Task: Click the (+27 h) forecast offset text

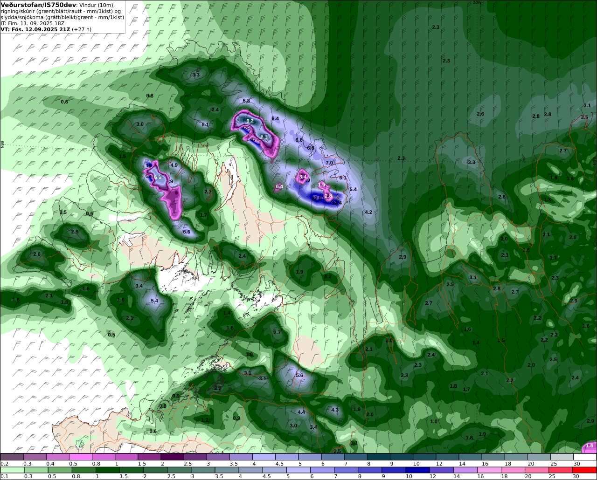Action: point(82,29)
